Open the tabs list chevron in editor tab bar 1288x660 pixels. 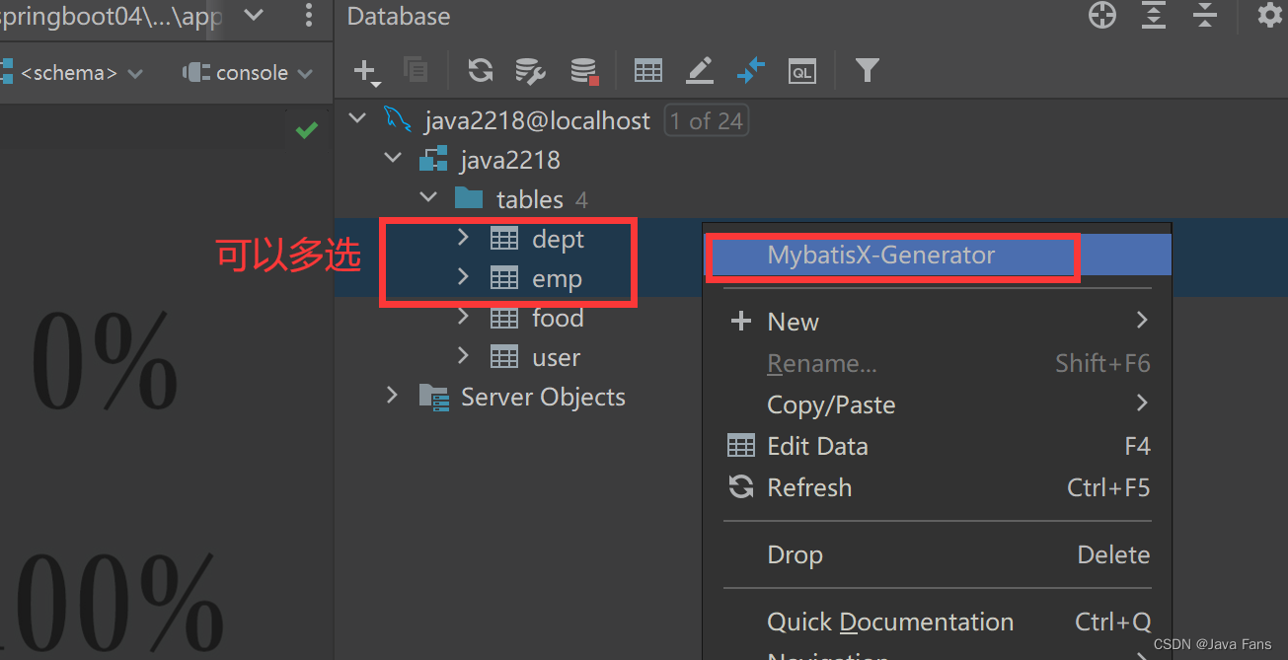click(254, 16)
